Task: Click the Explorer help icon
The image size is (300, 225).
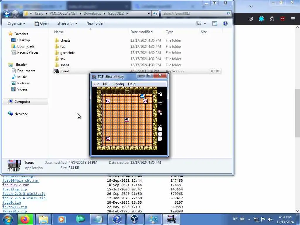Action: point(225,23)
